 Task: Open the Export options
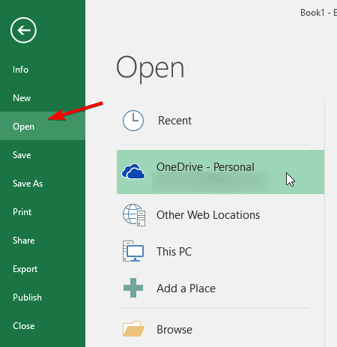(43, 269)
